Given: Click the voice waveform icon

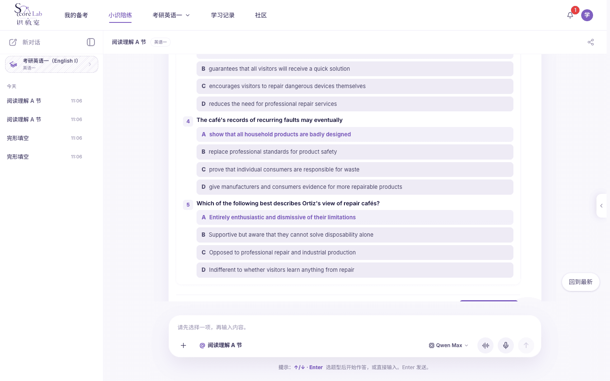Looking at the screenshot, I should 485,345.
